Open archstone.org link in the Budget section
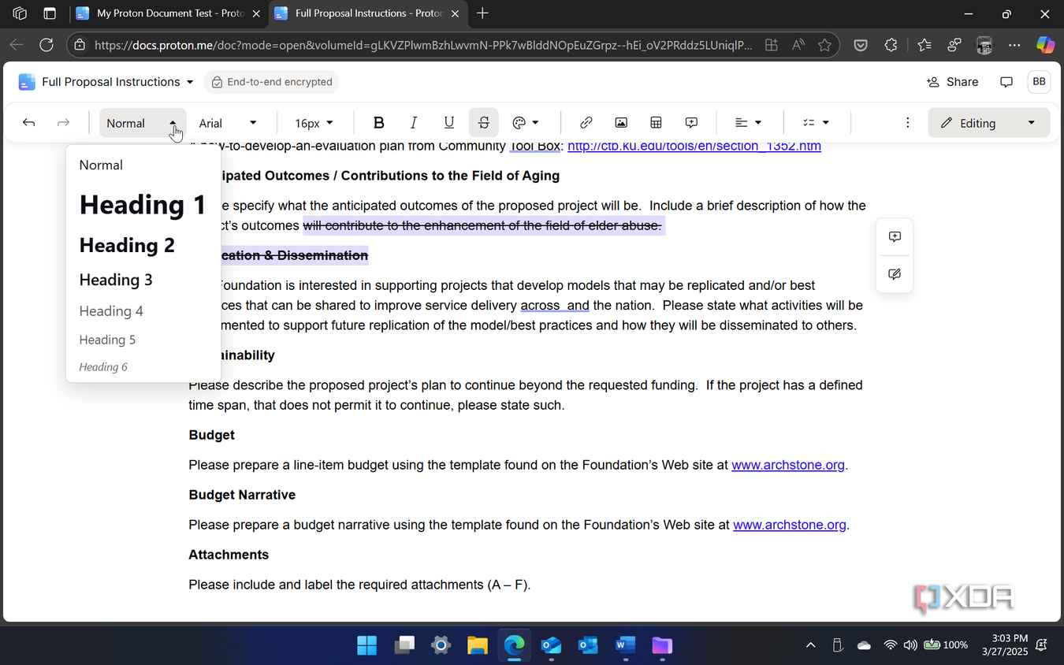Image resolution: width=1064 pixels, height=665 pixels. (x=788, y=465)
